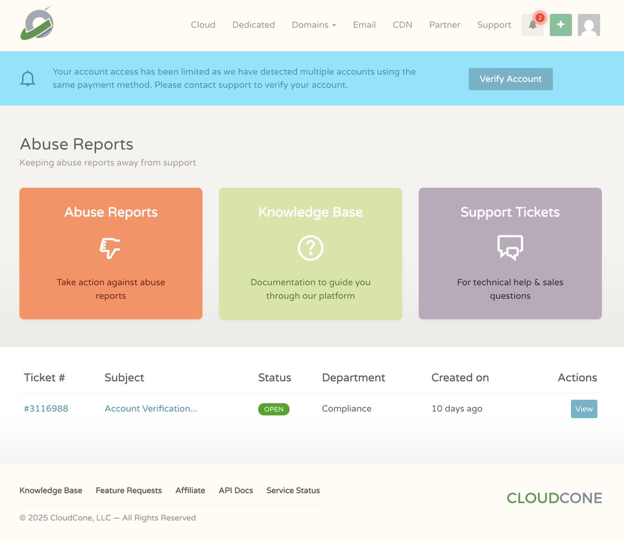
Task: Click the OPEN status badge
Action: click(x=274, y=409)
